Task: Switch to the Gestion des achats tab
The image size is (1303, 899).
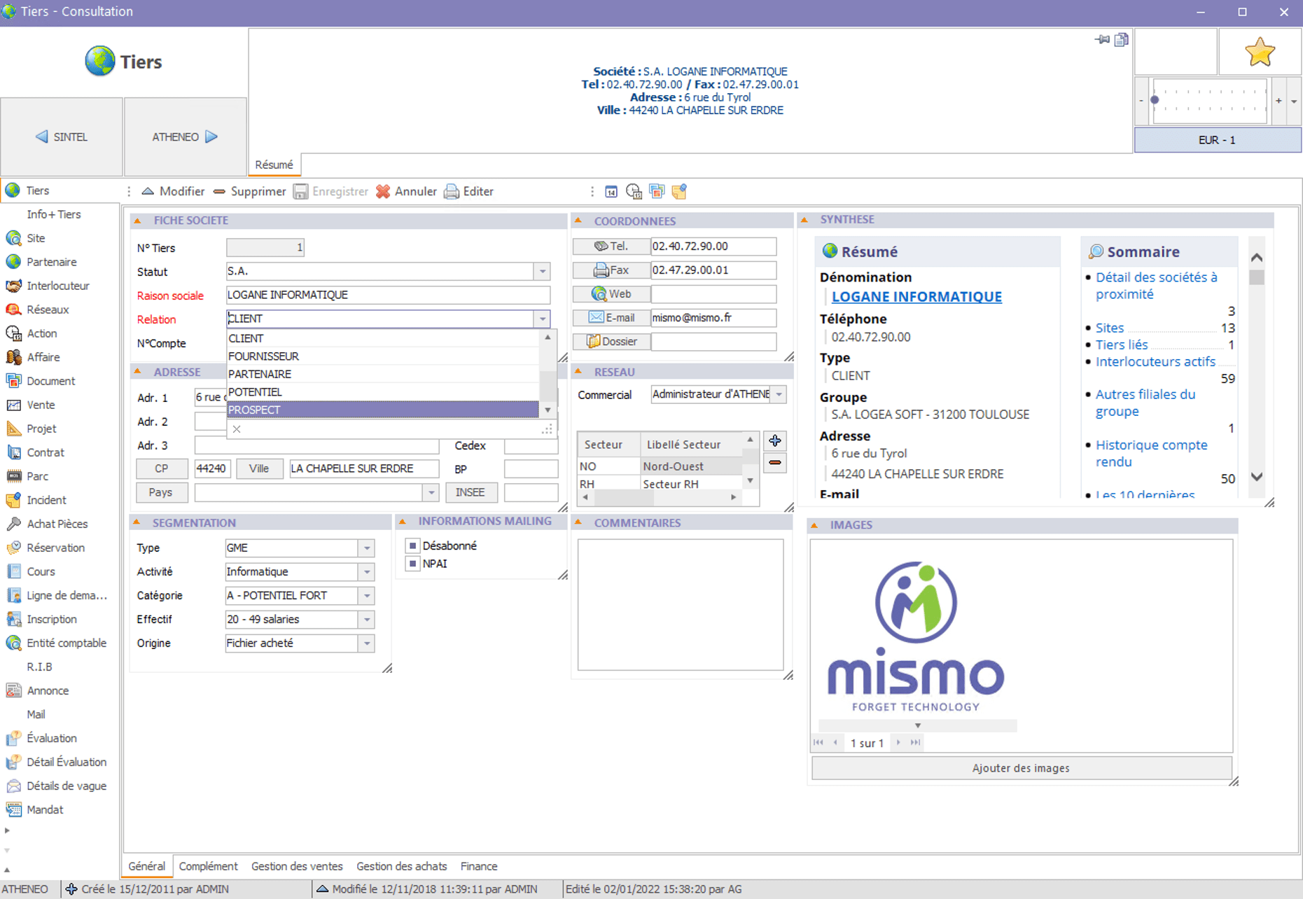Action: [x=401, y=866]
